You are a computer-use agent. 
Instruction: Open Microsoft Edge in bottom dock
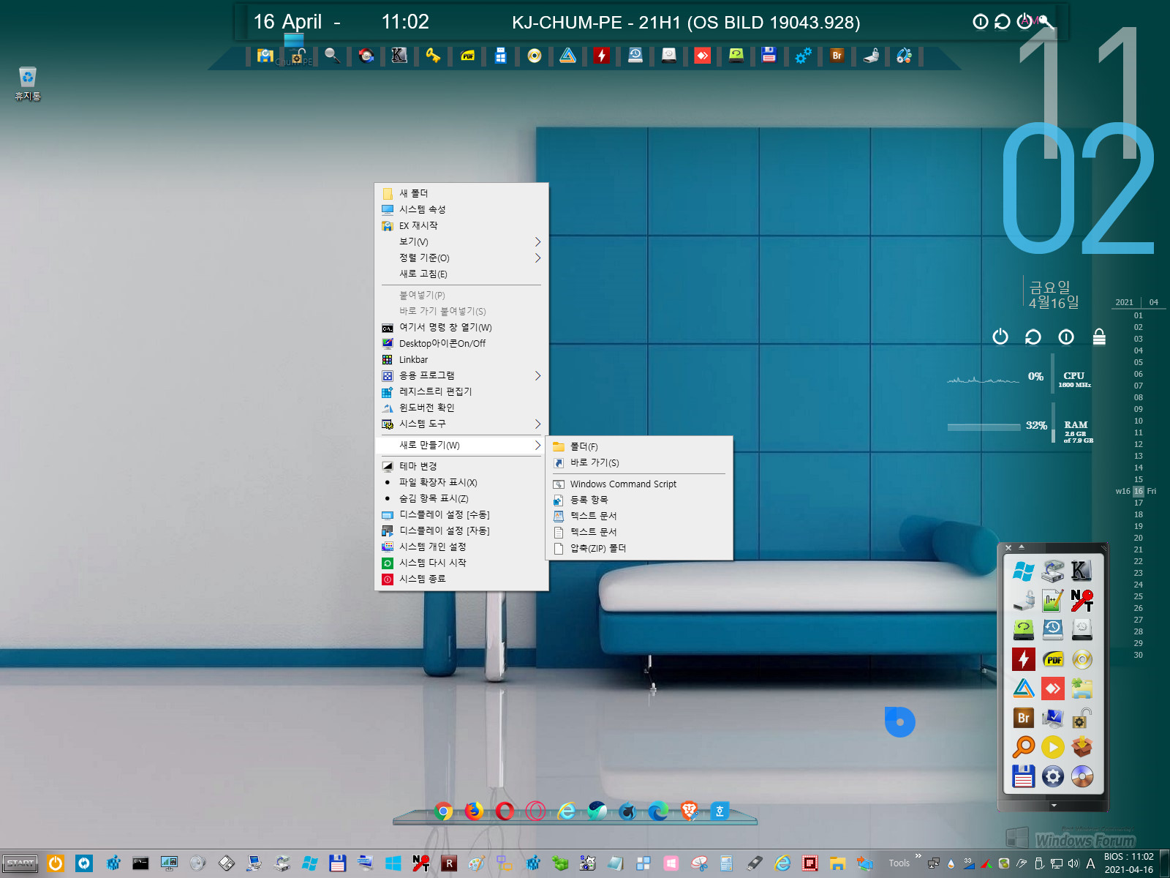658,811
